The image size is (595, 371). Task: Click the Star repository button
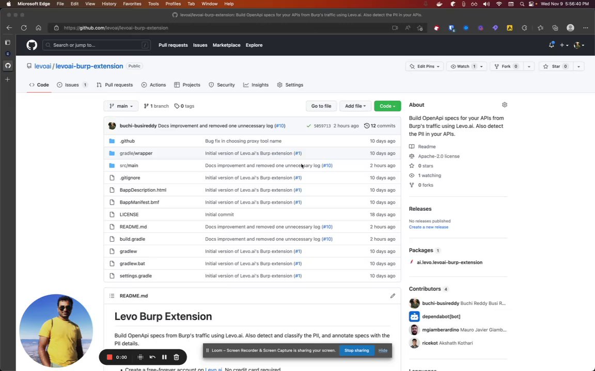(x=556, y=66)
